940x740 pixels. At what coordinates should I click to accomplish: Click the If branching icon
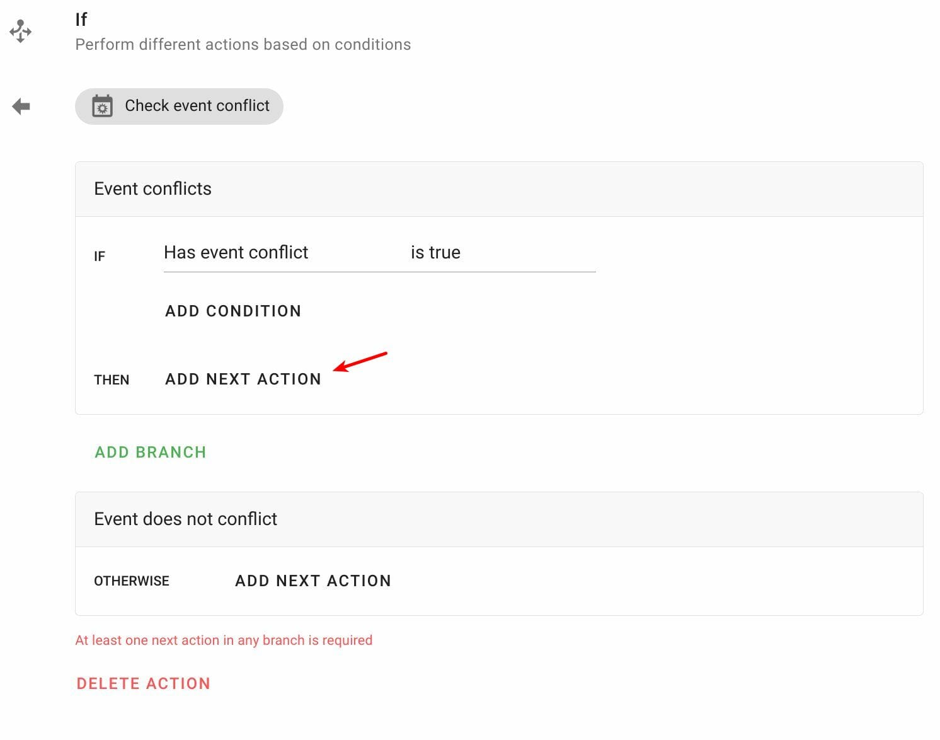[20, 31]
